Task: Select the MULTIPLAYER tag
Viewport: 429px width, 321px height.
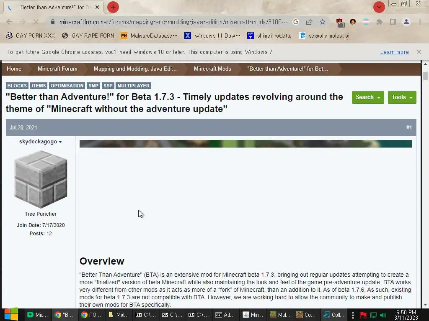Action: click(134, 86)
